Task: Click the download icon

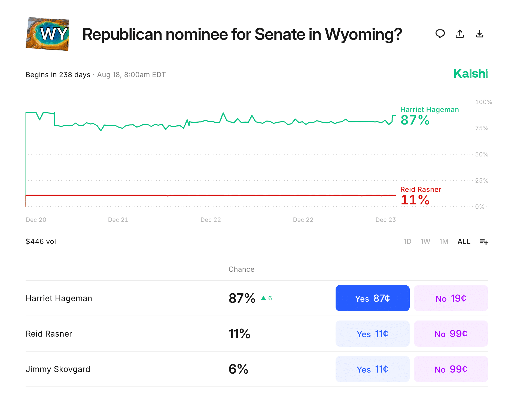Action: point(479,34)
